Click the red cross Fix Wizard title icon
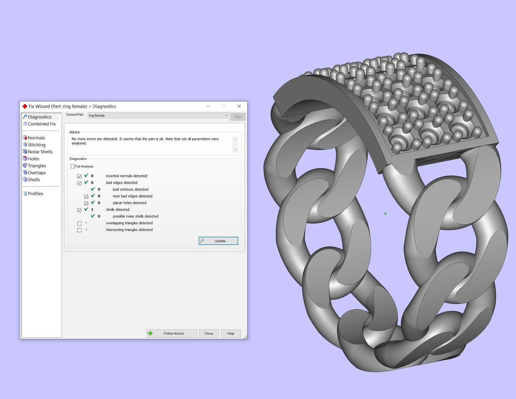This screenshot has height=399, width=516. [25, 106]
